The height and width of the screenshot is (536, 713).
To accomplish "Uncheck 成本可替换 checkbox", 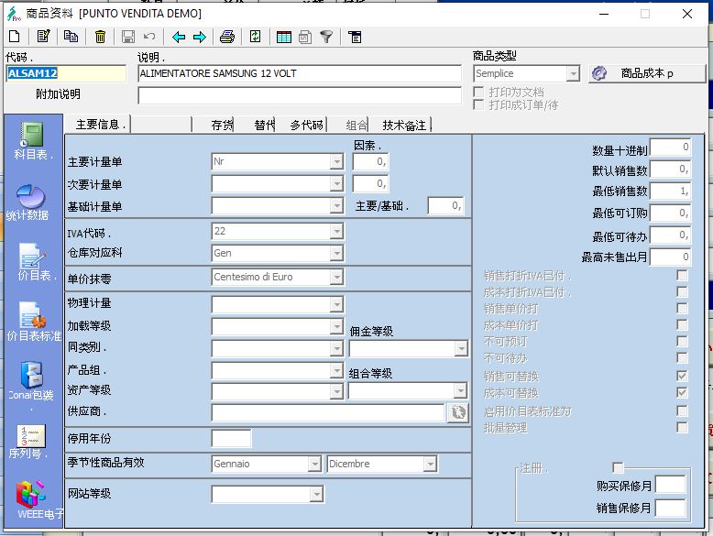I will click(x=682, y=392).
